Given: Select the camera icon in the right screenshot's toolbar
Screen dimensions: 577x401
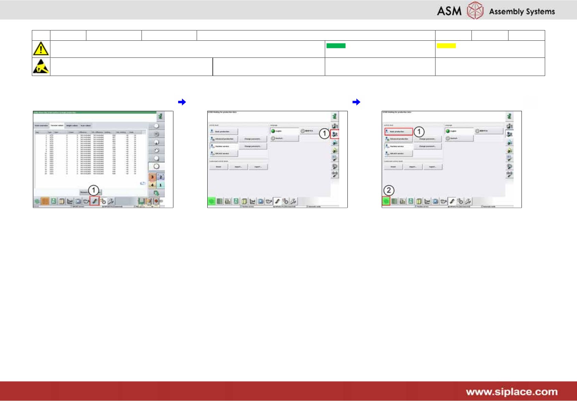Looking at the screenshot, I should [x=435, y=201].
